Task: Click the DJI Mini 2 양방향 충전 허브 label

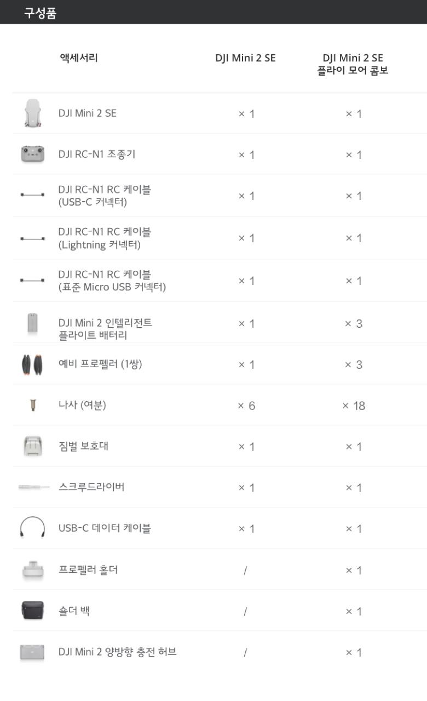Action: coord(117,652)
